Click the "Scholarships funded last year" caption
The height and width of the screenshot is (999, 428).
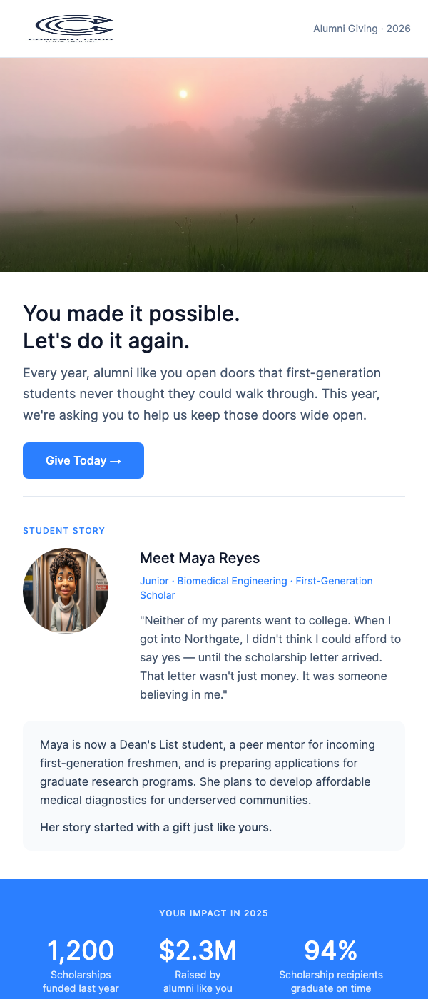(x=81, y=981)
